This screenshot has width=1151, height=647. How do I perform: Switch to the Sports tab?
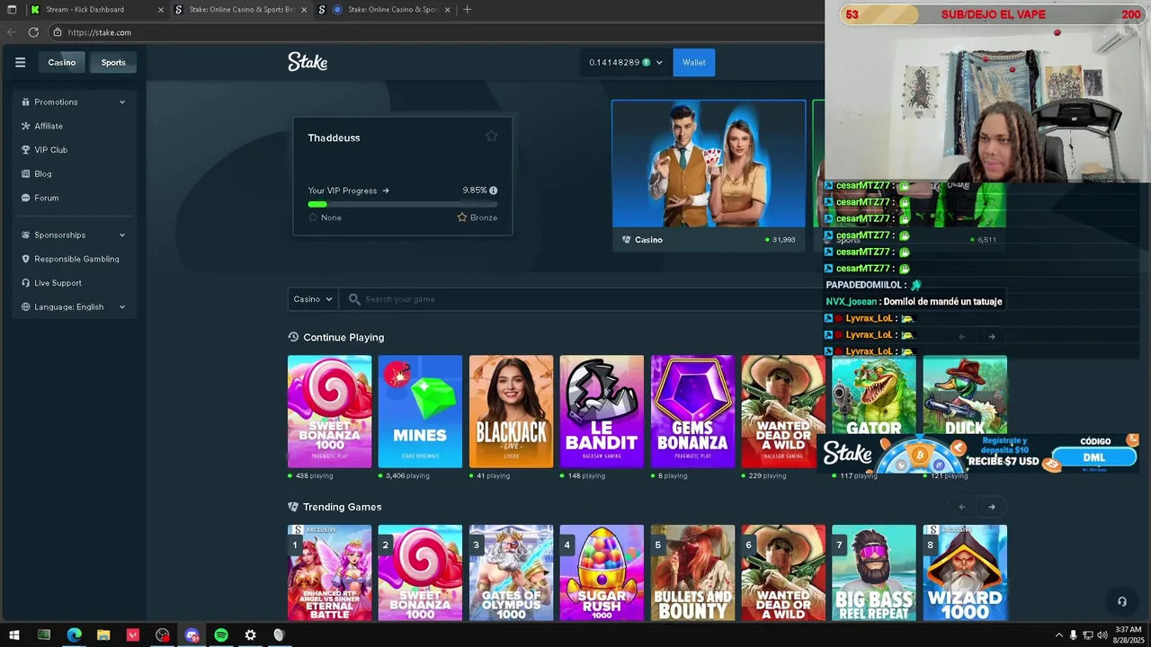pyautogui.click(x=113, y=62)
